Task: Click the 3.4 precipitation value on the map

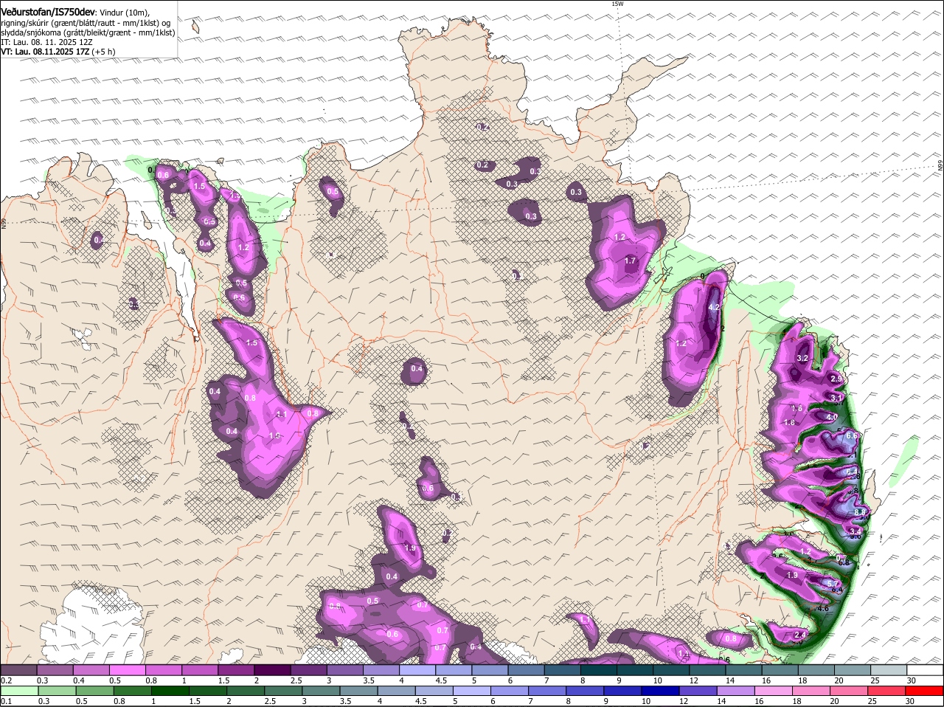Action: click(x=855, y=531)
